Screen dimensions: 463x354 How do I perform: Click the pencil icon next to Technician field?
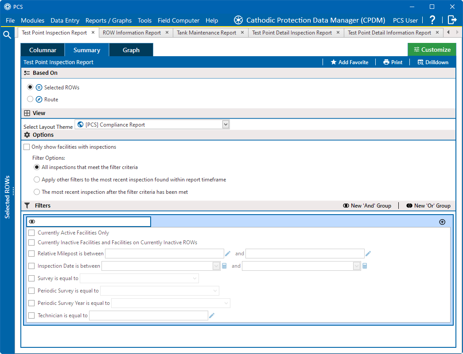[211, 315]
